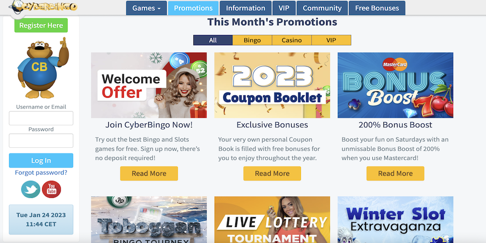Click the CB bear mascot
This screenshot has width=486, height=243.
[x=42, y=68]
